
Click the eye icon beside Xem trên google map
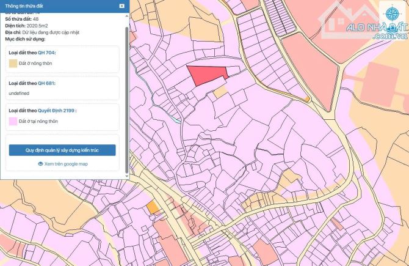click(40, 164)
